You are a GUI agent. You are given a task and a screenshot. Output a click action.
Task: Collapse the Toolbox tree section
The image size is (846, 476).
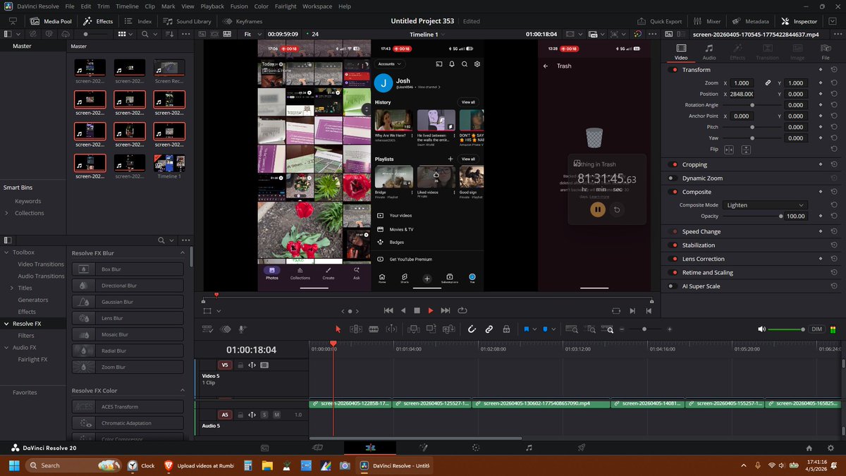(x=6, y=252)
